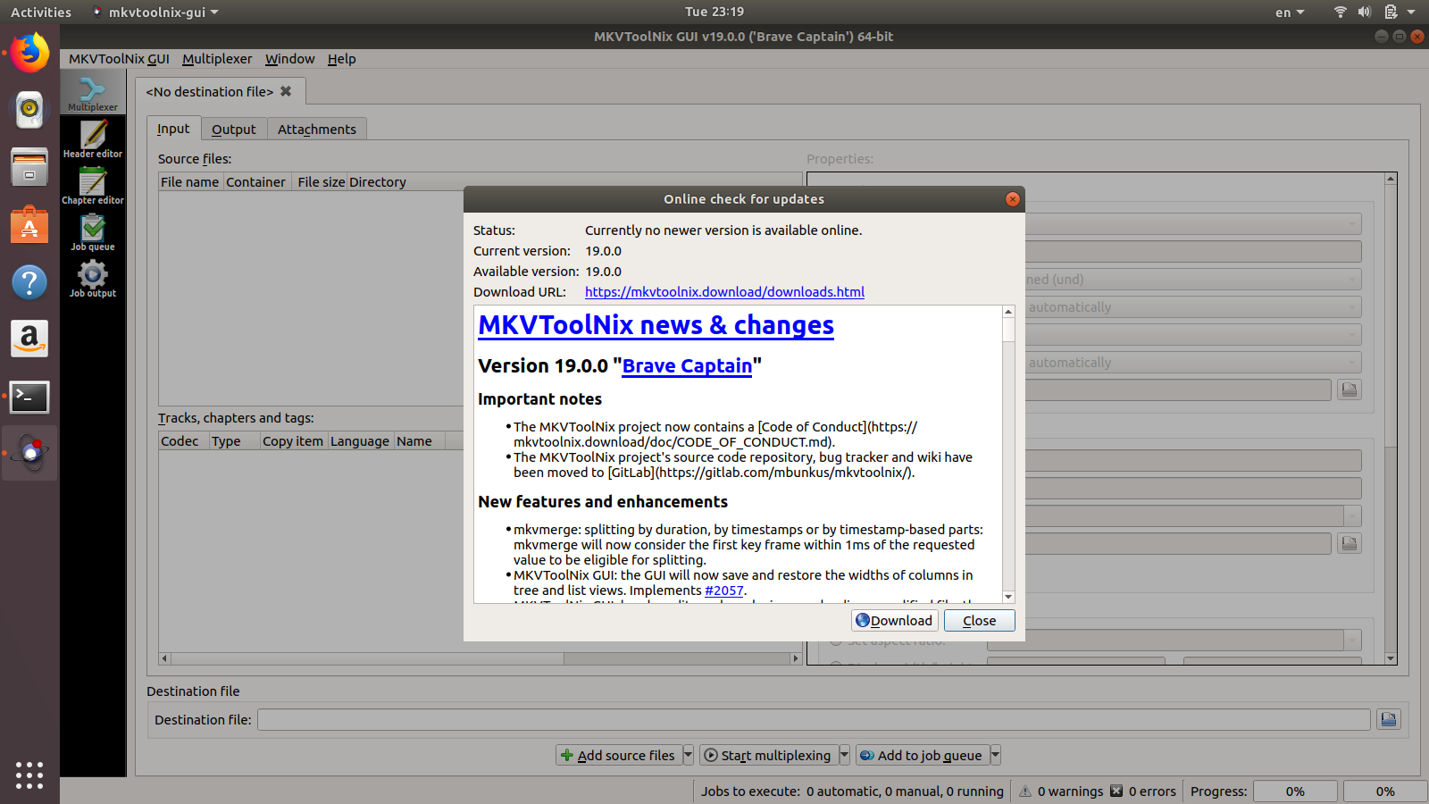
Task: Open the Start multiplexing dropdown arrow
Action: coord(845,755)
